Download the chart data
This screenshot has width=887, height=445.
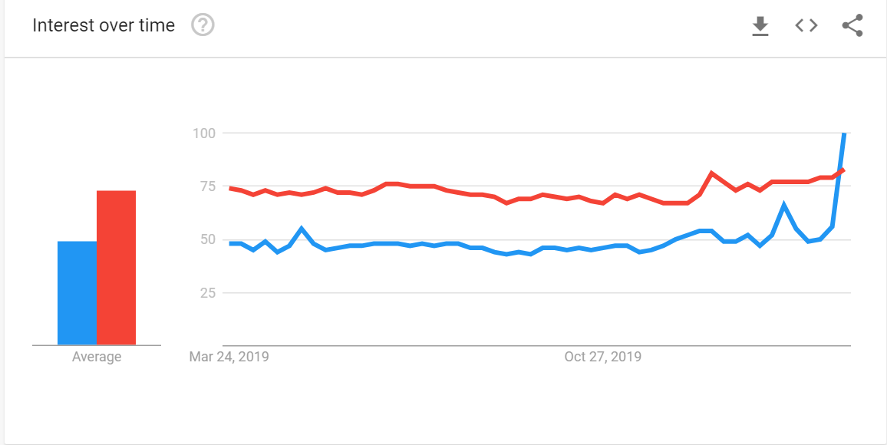(x=760, y=26)
